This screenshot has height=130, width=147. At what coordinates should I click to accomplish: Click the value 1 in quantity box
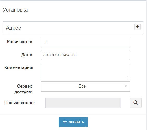tap(46, 42)
